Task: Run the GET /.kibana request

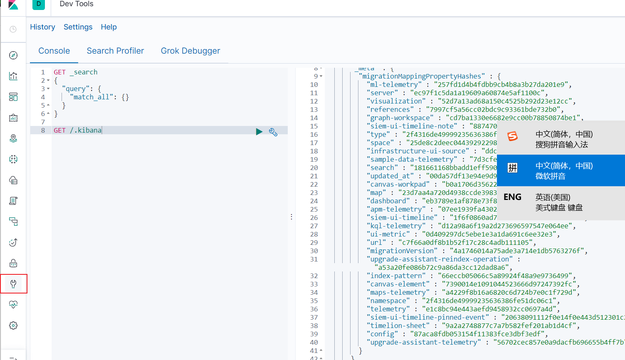Action: click(259, 132)
